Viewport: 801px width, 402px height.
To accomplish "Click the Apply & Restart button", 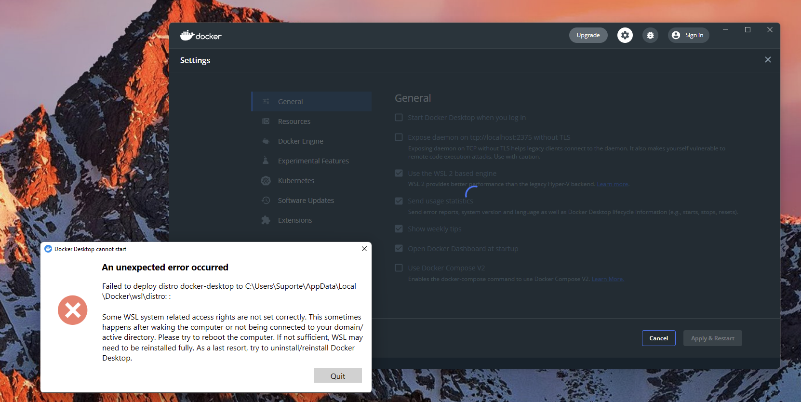I will point(712,338).
